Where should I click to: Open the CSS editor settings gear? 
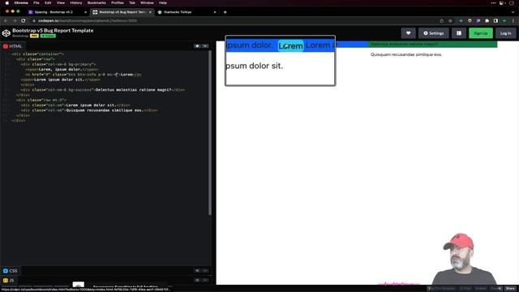[197, 270]
